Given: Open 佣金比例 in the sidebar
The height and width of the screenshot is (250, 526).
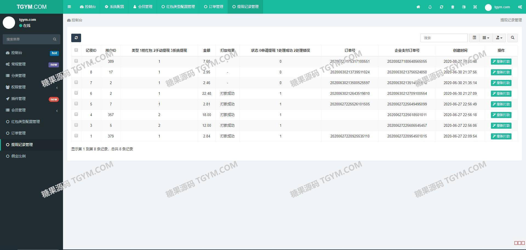Looking at the screenshot, I should 32,156.
